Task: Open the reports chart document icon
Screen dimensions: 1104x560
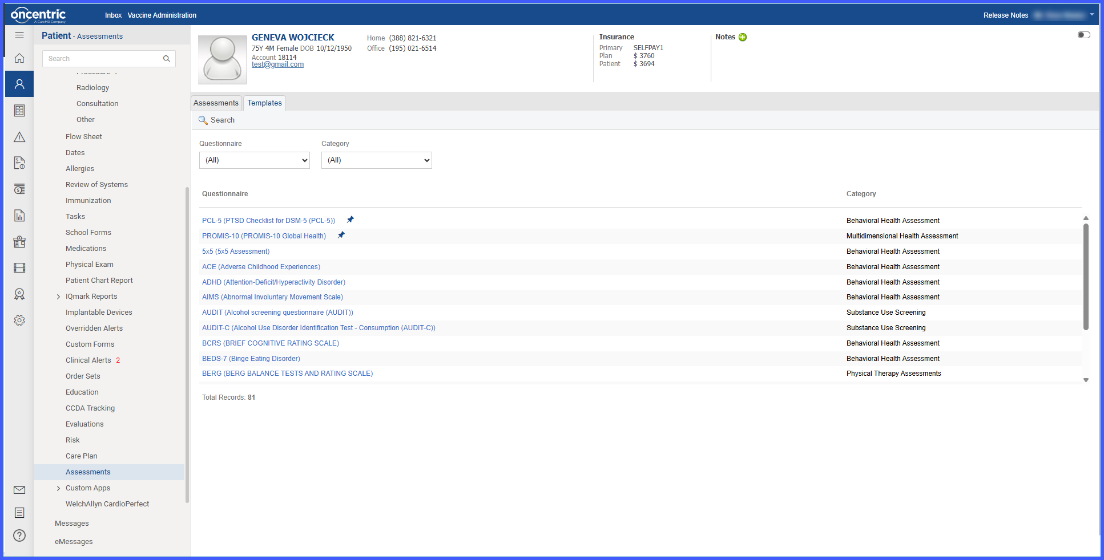Action: click(x=19, y=216)
